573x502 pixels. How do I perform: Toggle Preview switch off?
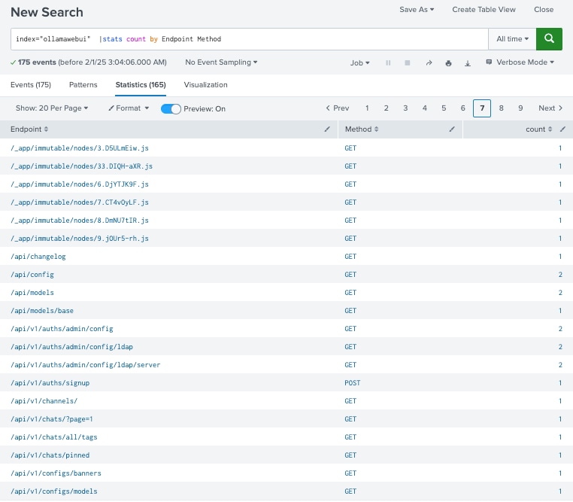[171, 108]
